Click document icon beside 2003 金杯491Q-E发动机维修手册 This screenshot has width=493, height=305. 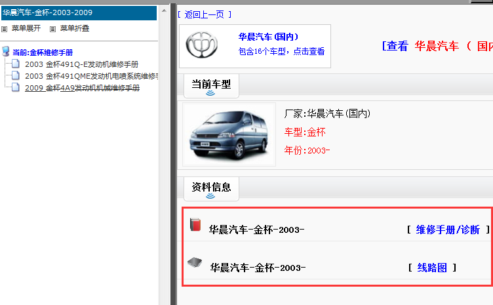point(16,64)
